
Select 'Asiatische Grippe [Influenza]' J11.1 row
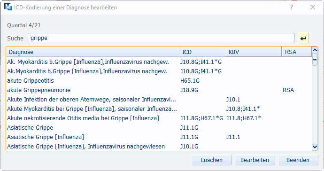159,137
